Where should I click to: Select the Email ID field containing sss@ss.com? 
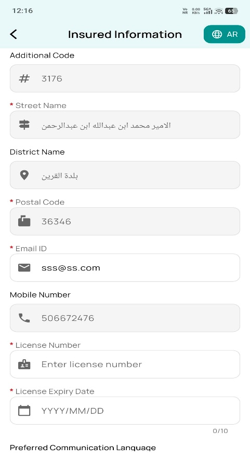pyautogui.click(x=125, y=267)
